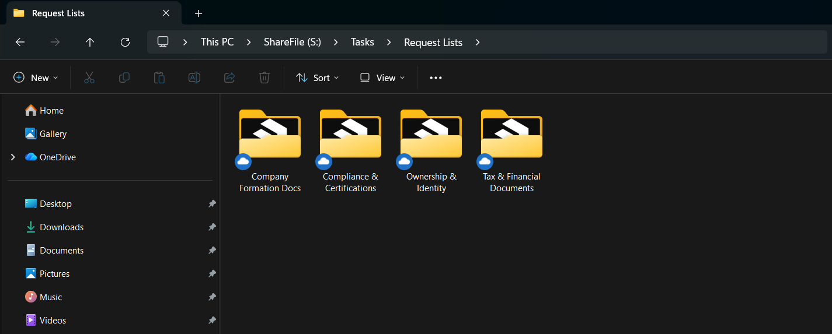Expand chevron before This PC breadcrumb

(x=186, y=42)
